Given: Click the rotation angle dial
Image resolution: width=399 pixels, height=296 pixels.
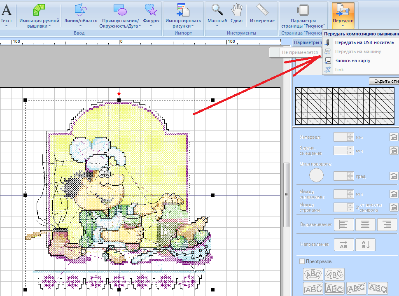Looking at the screenshot, I should pos(316,175).
